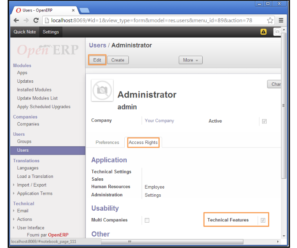Click the scroll up arrow
Viewport: 297px width, 248px height.
(x=284, y=30)
